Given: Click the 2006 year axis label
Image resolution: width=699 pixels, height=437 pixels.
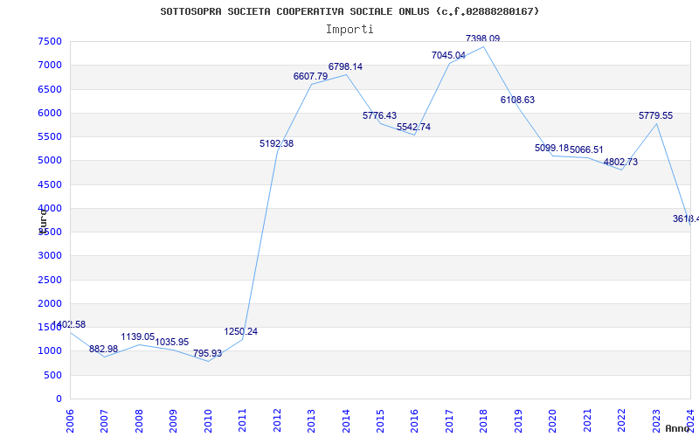Looking at the screenshot, I should point(70,422).
